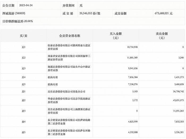
Task: Click 机构专用 in the 买4 row
Action: (53, 77)
